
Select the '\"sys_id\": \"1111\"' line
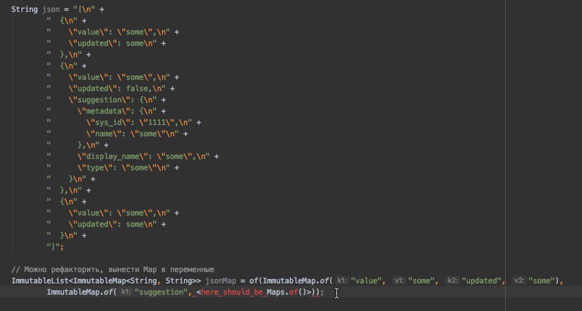click(x=124, y=123)
